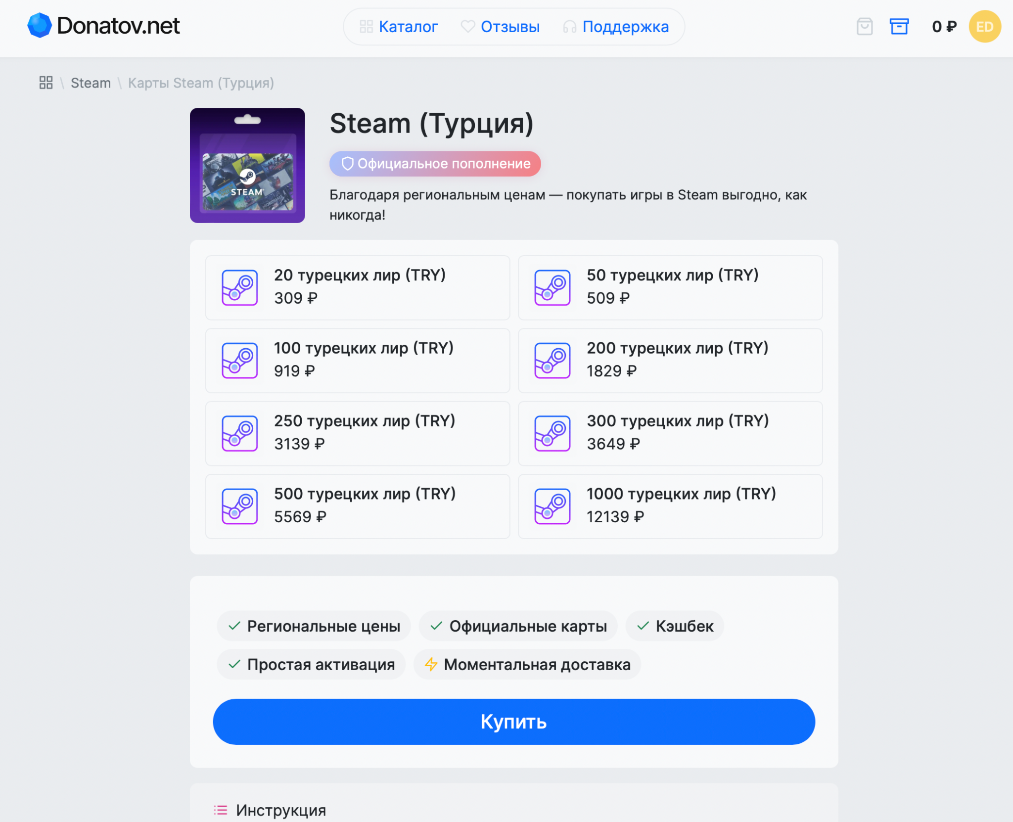Open the blue archive box icon
The width and height of the screenshot is (1013, 822).
click(899, 26)
